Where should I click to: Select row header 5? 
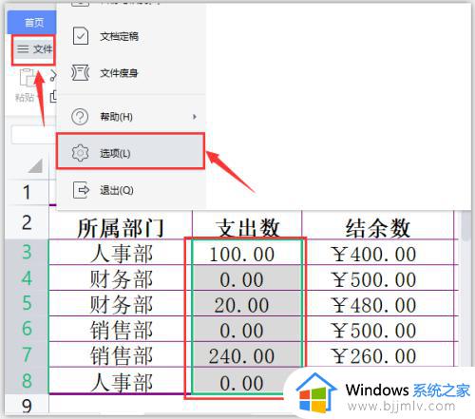pyautogui.click(x=27, y=303)
